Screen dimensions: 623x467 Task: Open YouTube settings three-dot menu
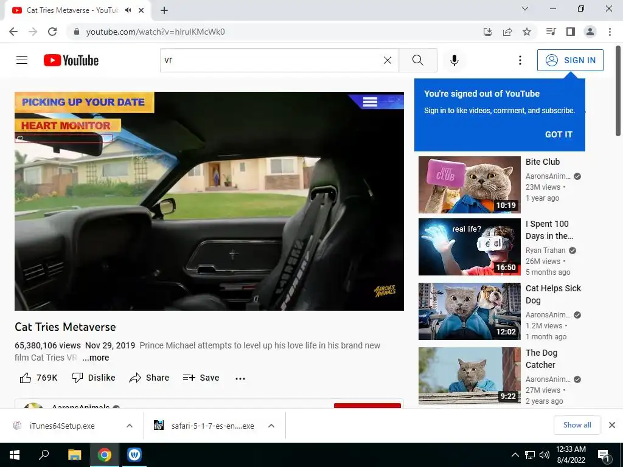click(x=520, y=60)
